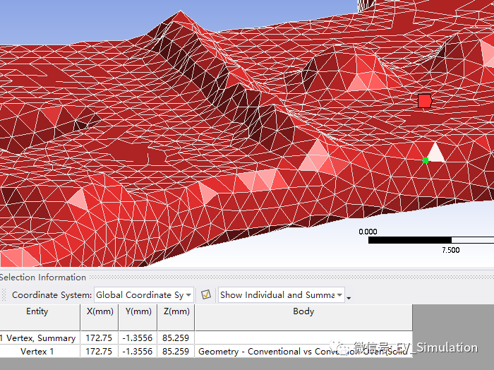Select the 'Vertex 1' entity cell
The height and width of the screenshot is (370, 494).
pos(40,352)
